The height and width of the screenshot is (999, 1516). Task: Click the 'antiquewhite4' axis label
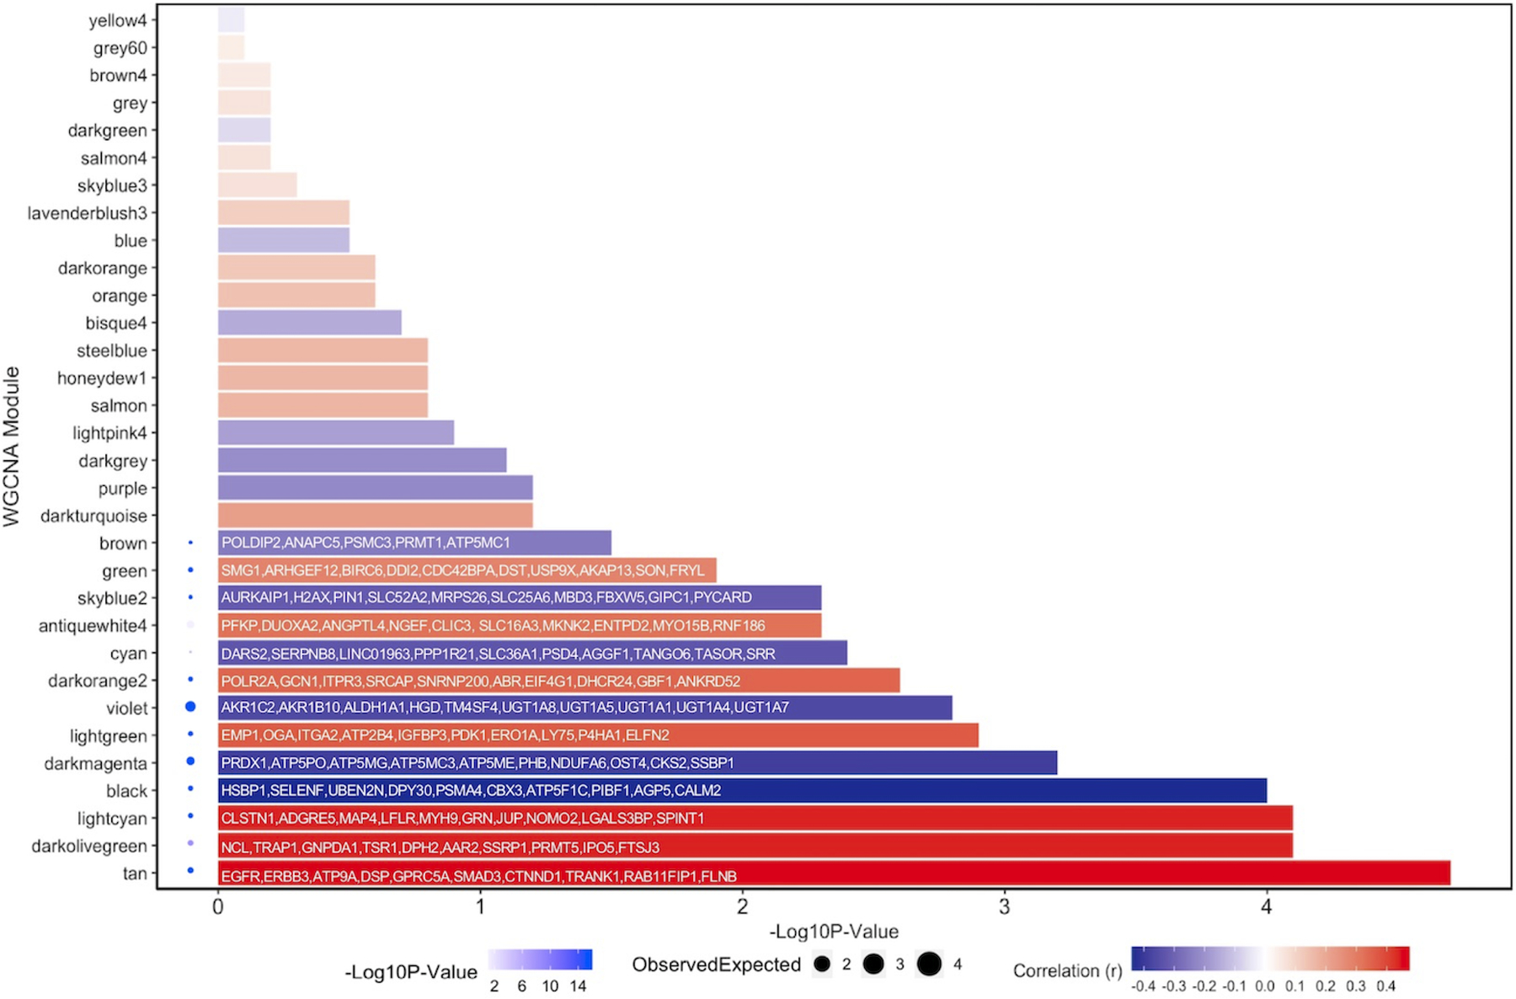93,626
